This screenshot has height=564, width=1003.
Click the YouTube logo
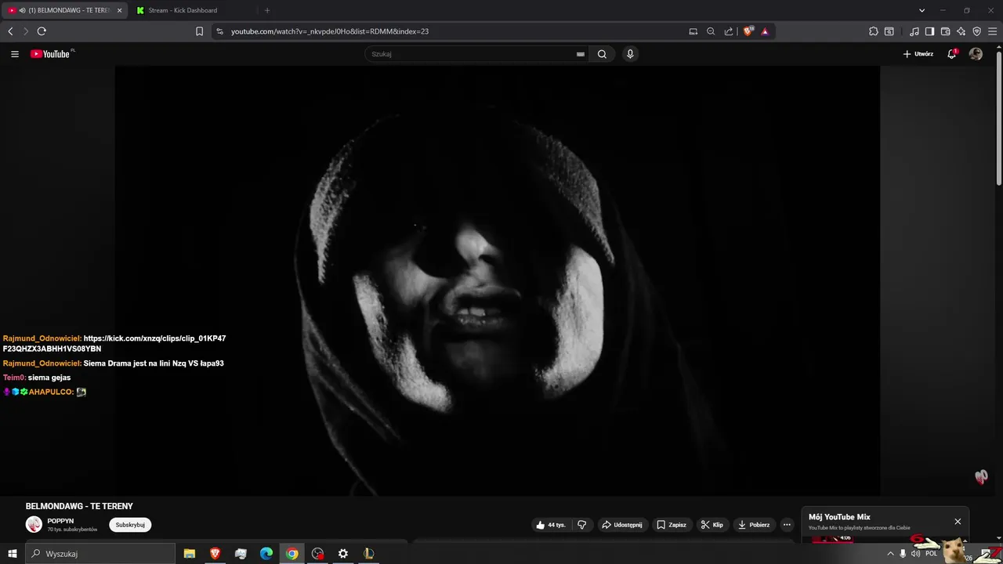pyautogui.click(x=52, y=54)
